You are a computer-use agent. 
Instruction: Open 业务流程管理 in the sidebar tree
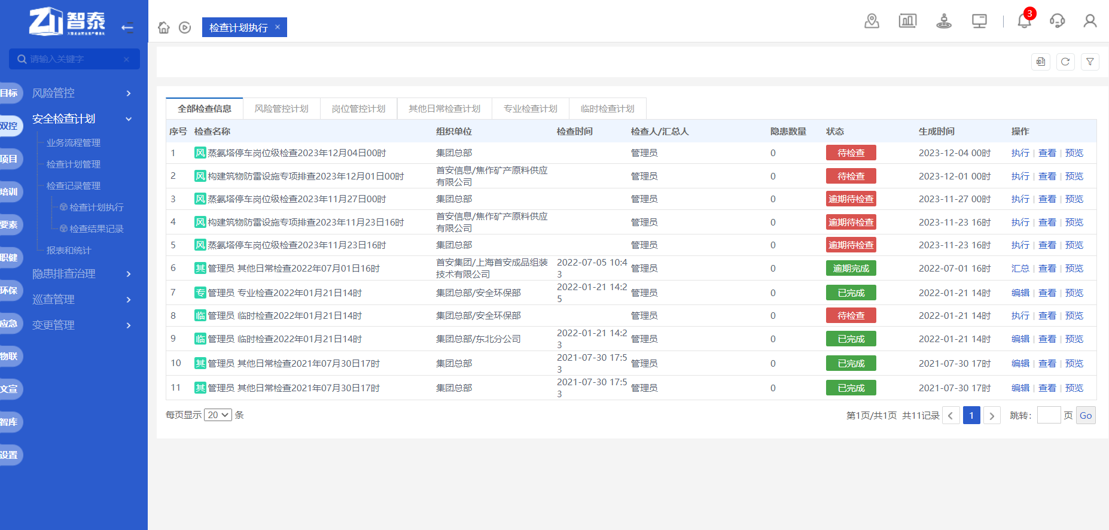(x=74, y=142)
